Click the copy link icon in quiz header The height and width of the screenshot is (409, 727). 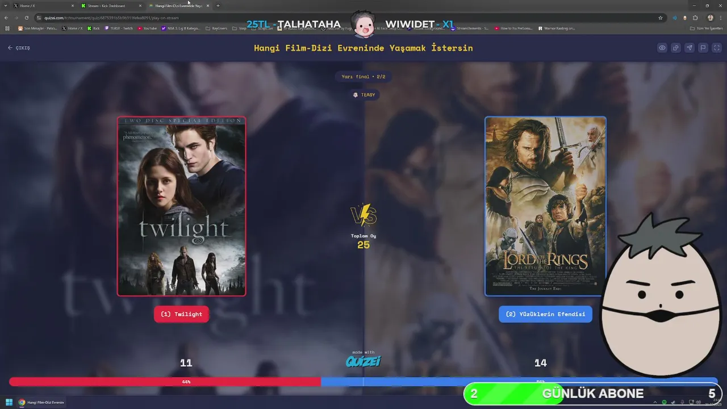coord(676,48)
